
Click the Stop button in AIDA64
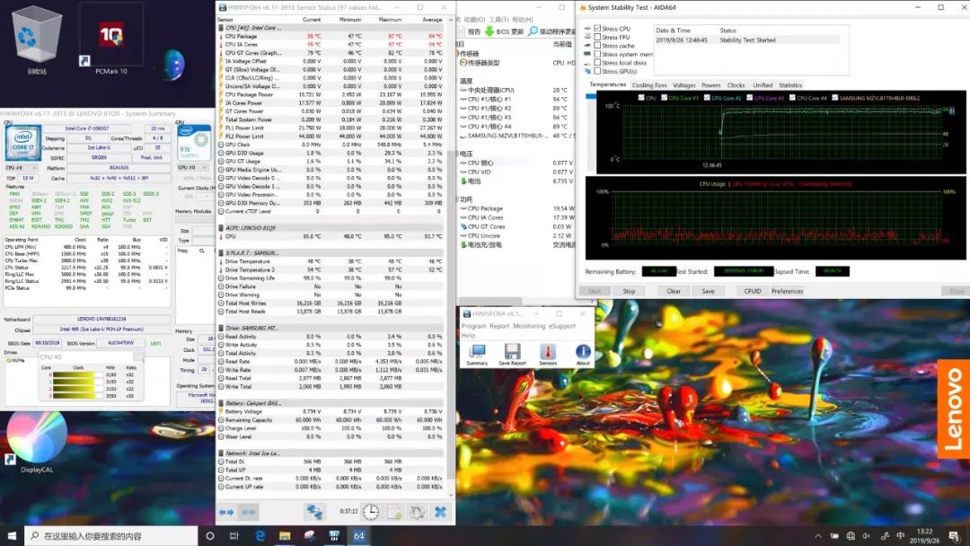(629, 291)
